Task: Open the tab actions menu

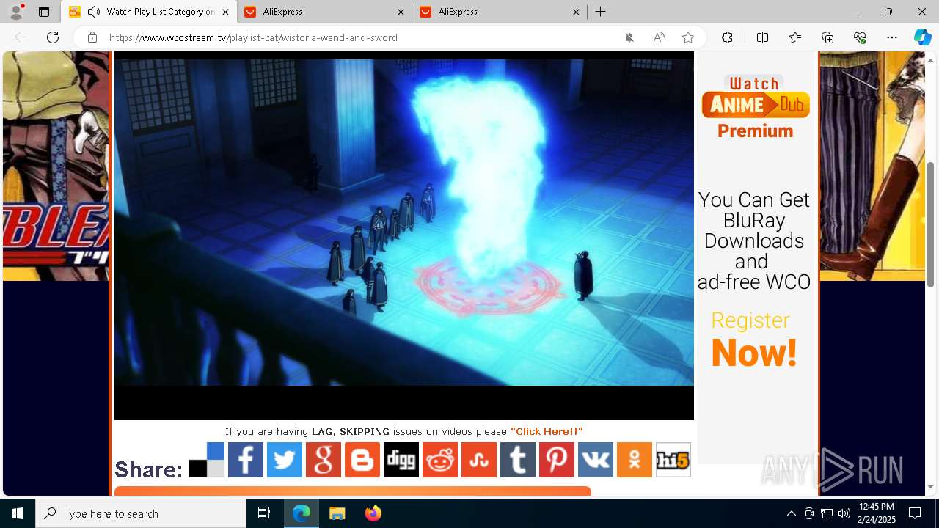Action: (44, 12)
